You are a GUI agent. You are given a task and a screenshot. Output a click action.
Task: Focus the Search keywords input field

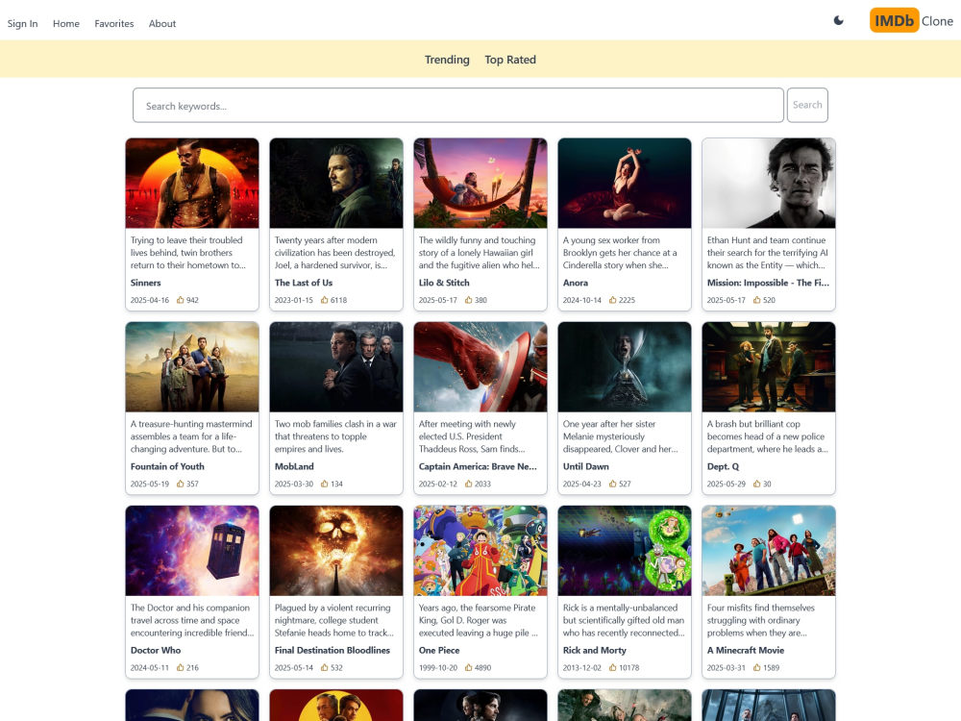458,106
